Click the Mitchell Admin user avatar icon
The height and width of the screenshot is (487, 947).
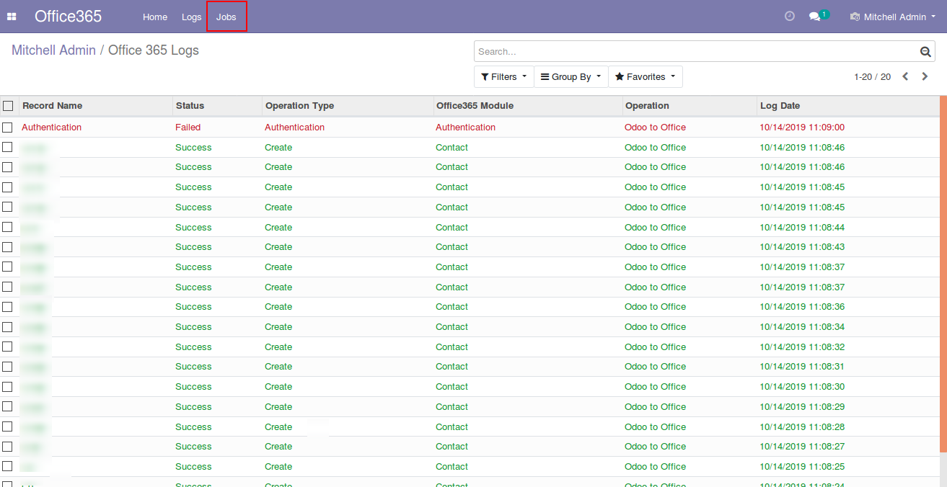coord(855,17)
